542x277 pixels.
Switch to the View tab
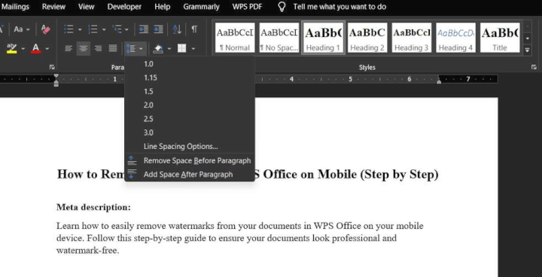[x=86, y=7]
